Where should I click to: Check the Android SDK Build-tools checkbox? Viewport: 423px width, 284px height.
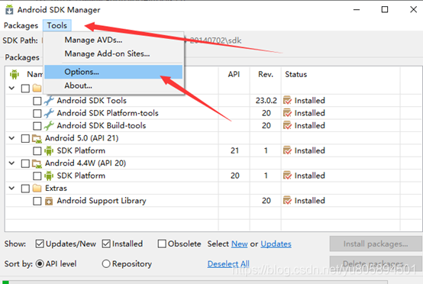37,126
